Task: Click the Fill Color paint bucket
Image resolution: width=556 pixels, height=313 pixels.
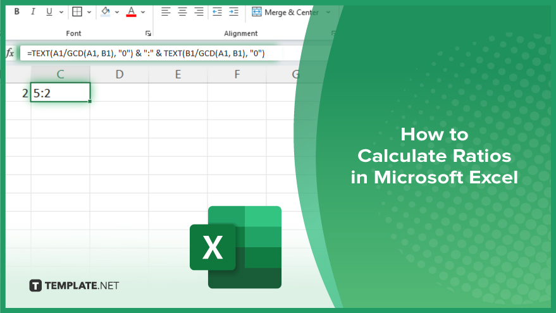Action: (x=105, y=11)
